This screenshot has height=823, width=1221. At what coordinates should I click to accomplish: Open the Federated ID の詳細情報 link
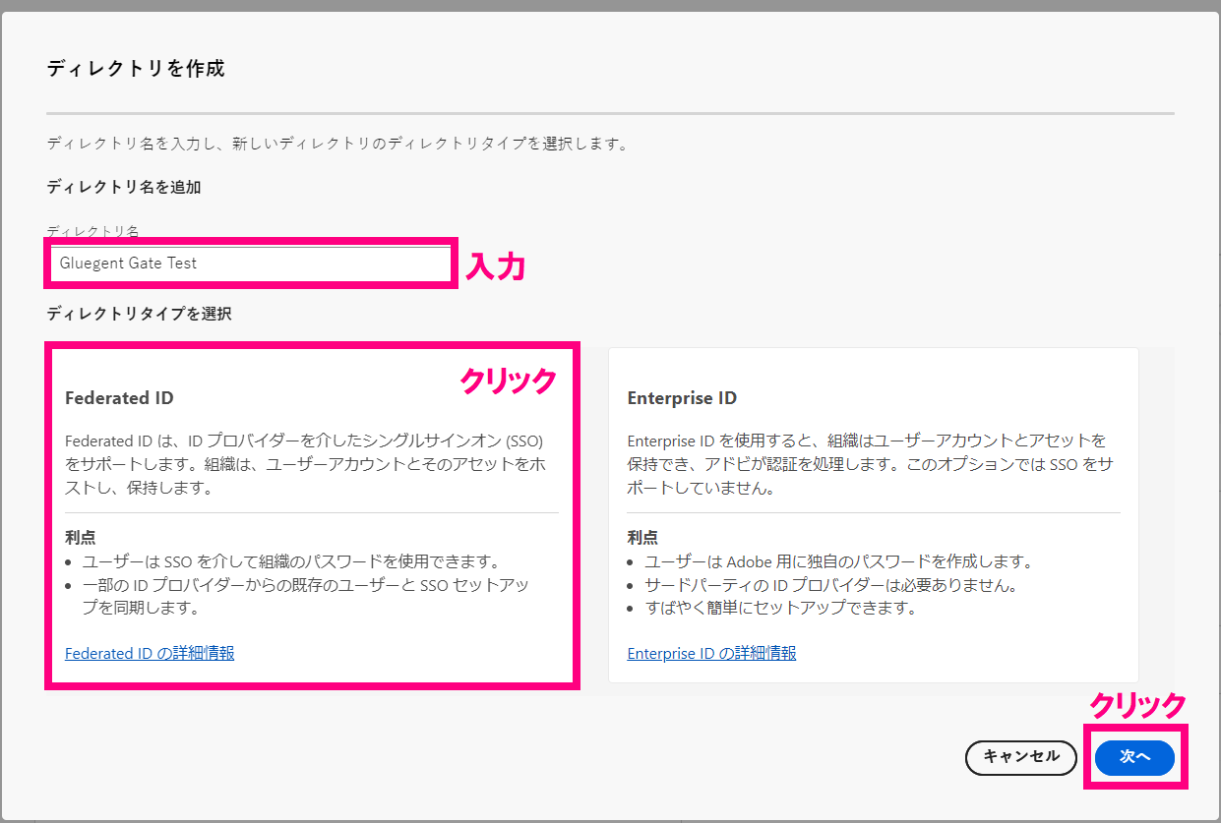(150, 653)
